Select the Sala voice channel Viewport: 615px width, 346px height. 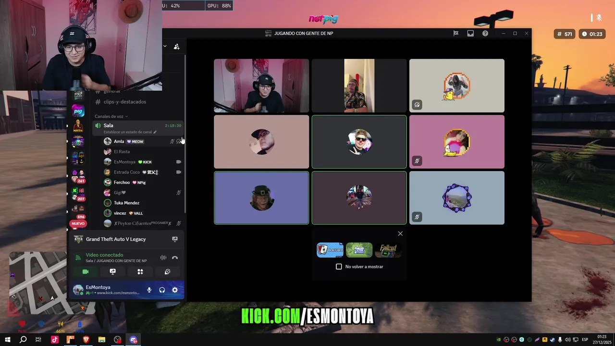[x=138, y=128]
